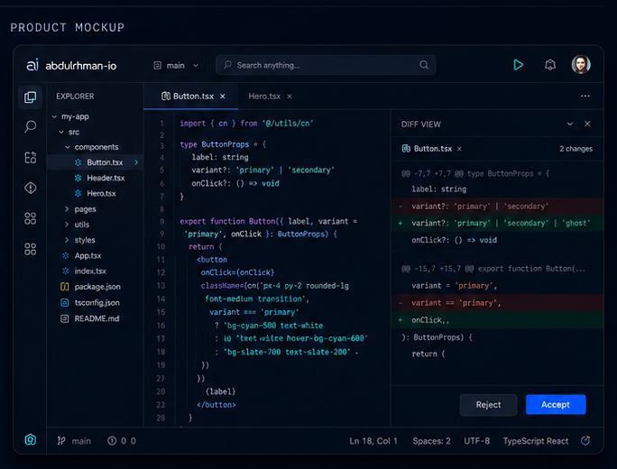
Task: Close the Diff View panel
Action: tap(587, 124)
